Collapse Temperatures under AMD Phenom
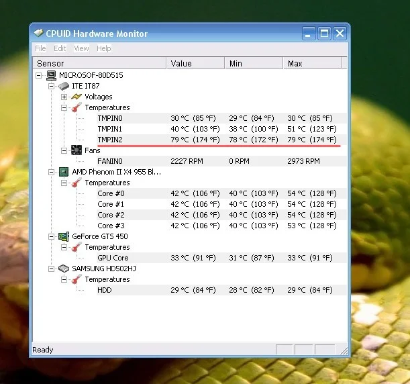The height and width of the screenshot is (384, 410). [x=64, y=183]
